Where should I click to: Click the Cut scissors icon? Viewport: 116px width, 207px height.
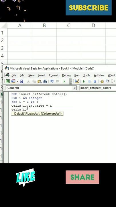tap(28, 81)
